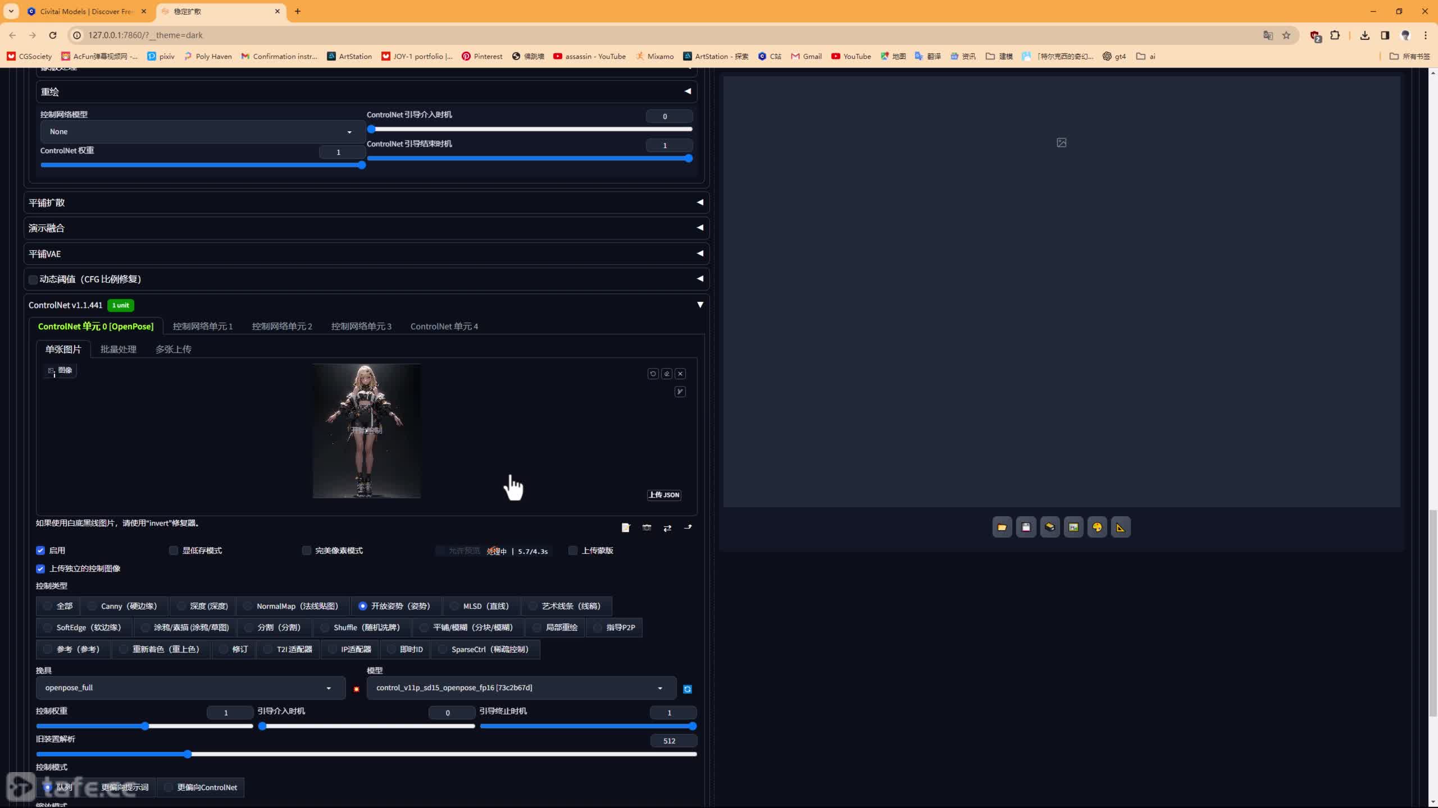Viewport: 1438px width, 808px height.
Task: Click the 上传 JSON button
Action: (x=664, y=495)
